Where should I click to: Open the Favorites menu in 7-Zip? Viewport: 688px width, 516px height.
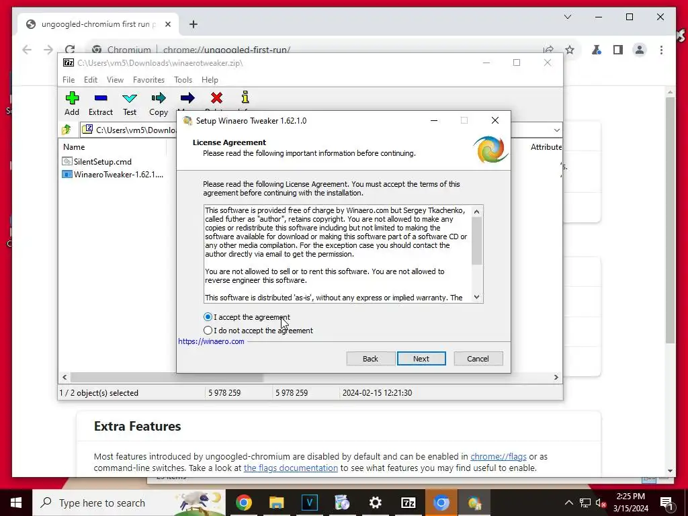click(148, 80)
